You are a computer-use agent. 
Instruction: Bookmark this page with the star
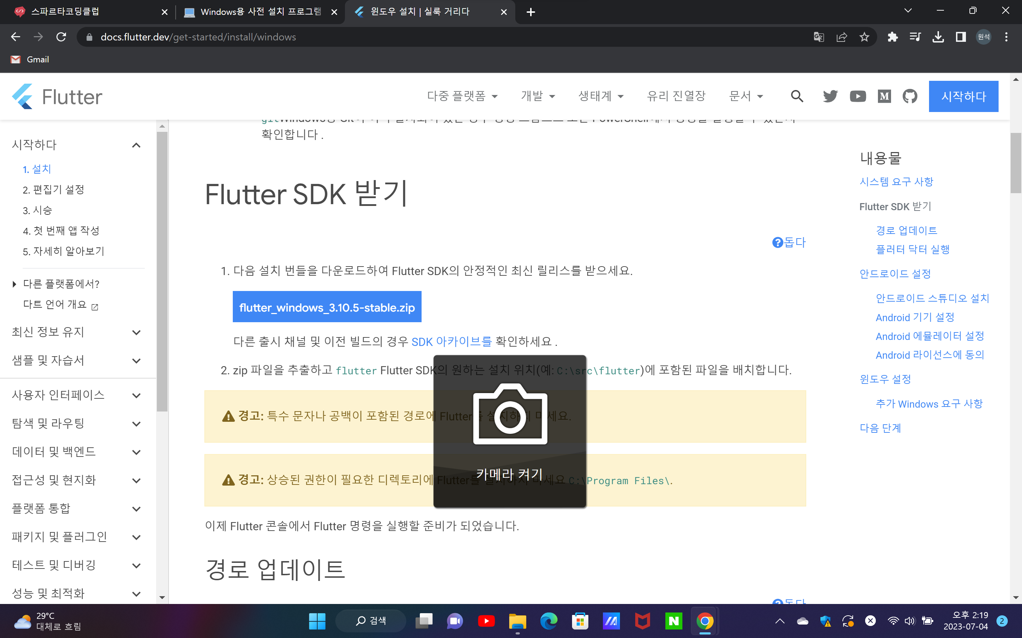[x=864, y=37]
